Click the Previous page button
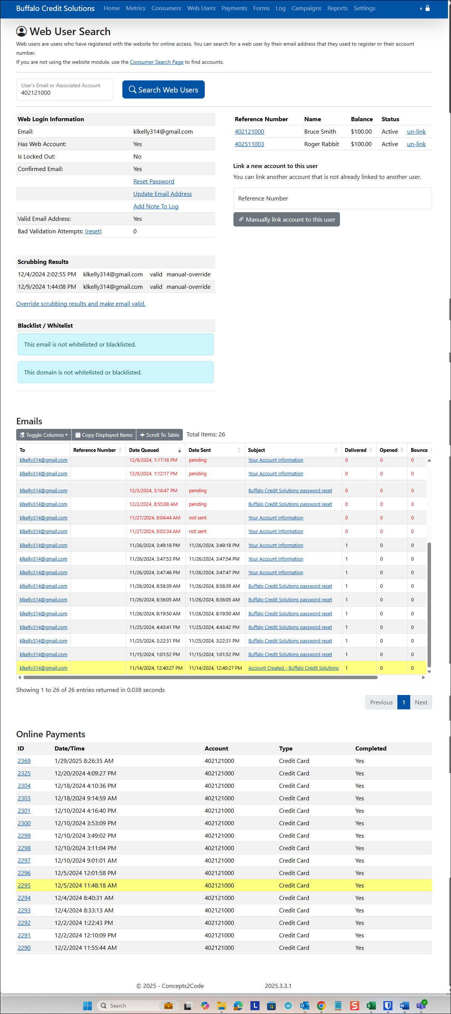This screenshot has width=451, height=1014. [x=381, y=702]
